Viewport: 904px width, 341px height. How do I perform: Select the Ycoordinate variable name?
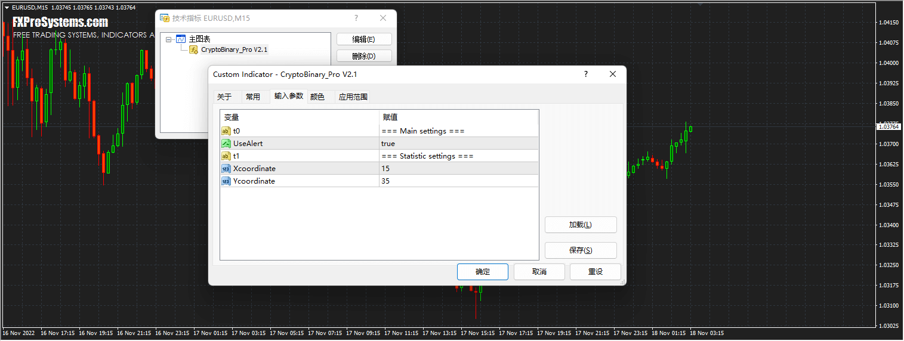[x=254, y=181]
